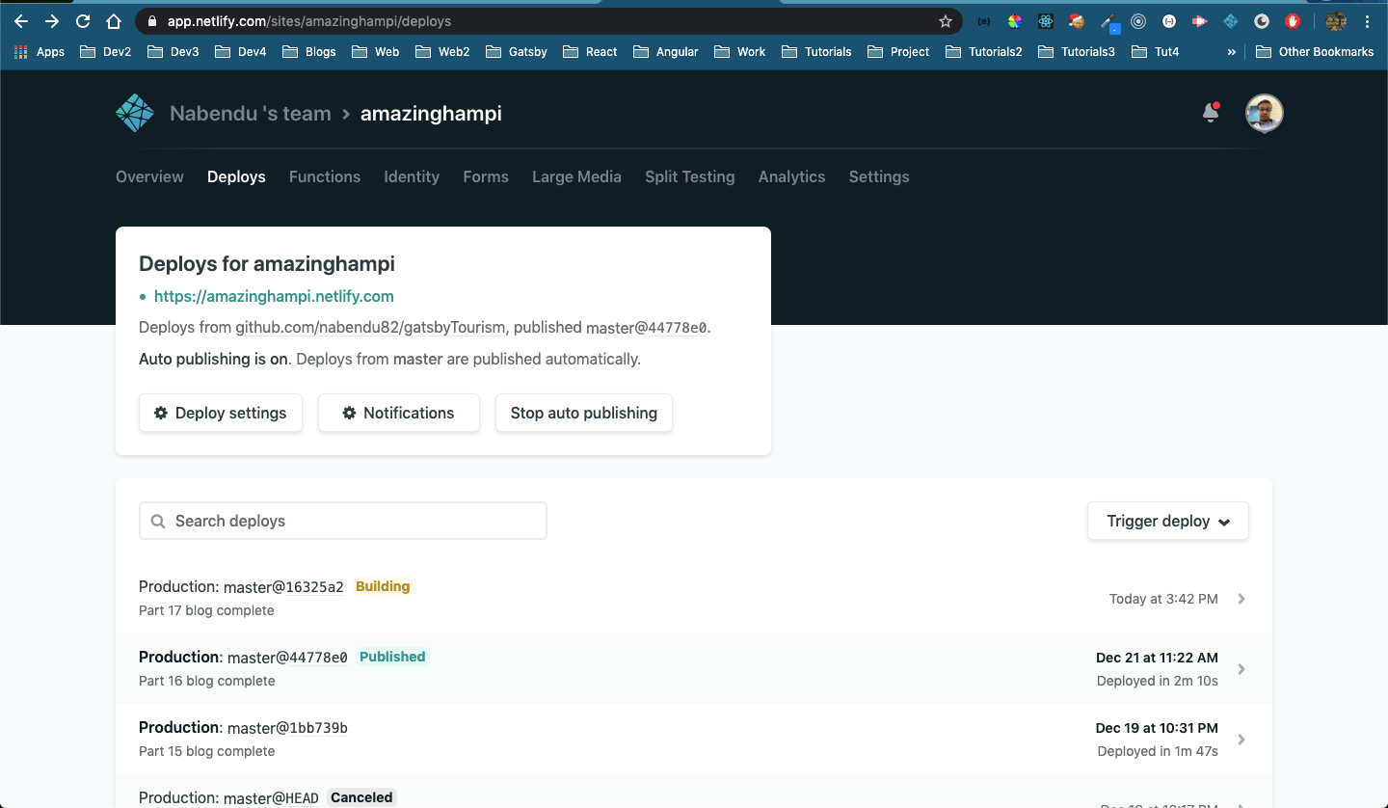
Task: Open the Identity tab
Action: tap(412, 176)
